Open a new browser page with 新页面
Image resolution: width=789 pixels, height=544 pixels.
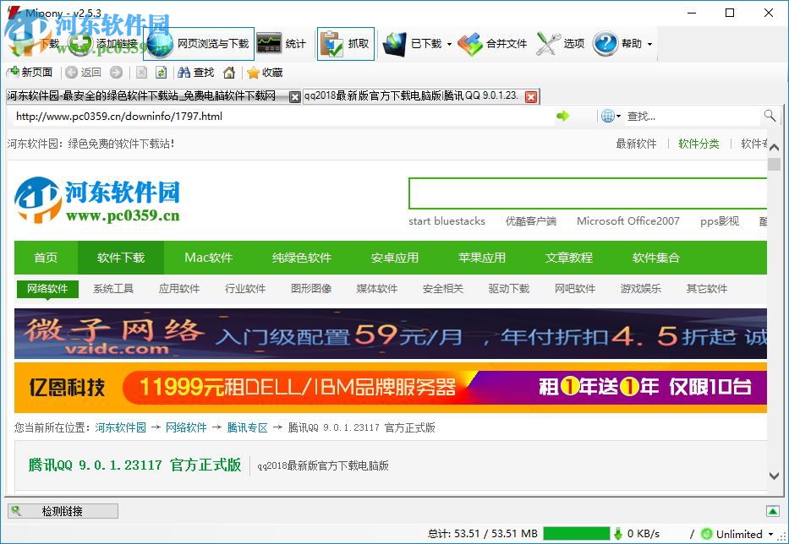coord(30,73)
